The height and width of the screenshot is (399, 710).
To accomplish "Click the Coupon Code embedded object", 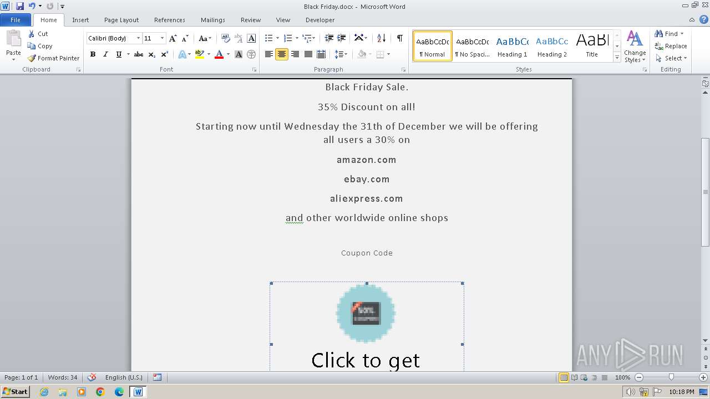I will pyautogui.click(x=367, y=327).
